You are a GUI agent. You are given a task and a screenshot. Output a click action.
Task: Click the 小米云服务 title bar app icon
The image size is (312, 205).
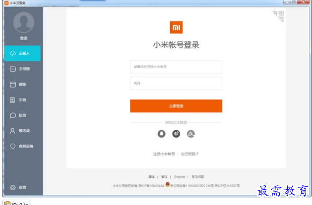(7, 3)
